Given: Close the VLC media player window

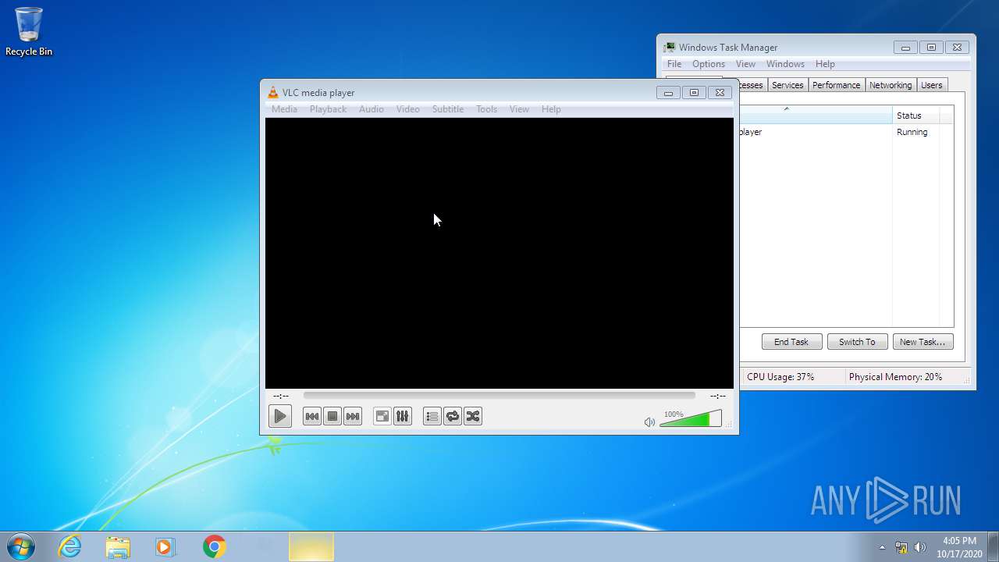Looking at the screenshot, I should 720,92.
